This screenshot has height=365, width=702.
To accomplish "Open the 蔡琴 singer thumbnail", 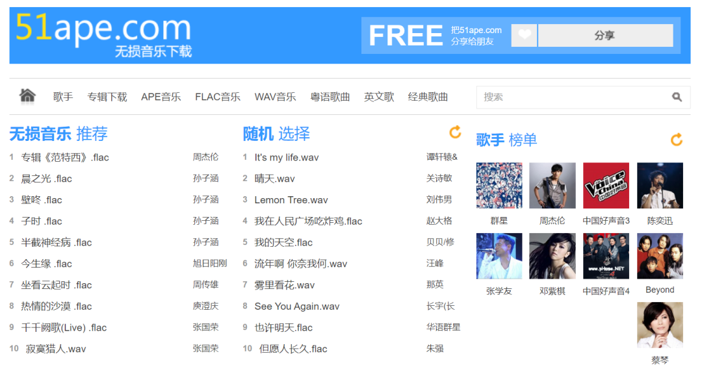I will [660, 325].
